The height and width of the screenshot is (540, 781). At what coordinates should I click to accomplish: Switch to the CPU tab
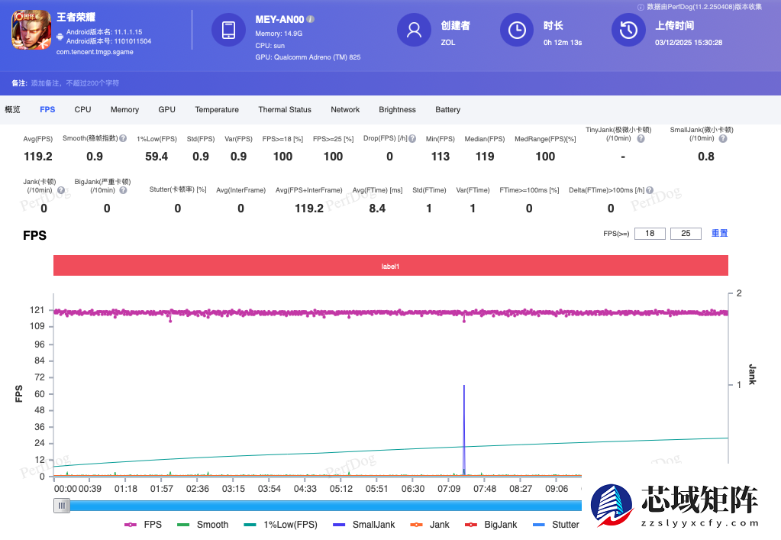coord(82,109)
